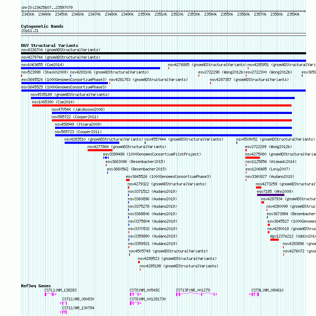The width and height of the screenshot is (316, 316).
Task: Open the CST9L|NM_080610 gene label
Action: (267, 290)
